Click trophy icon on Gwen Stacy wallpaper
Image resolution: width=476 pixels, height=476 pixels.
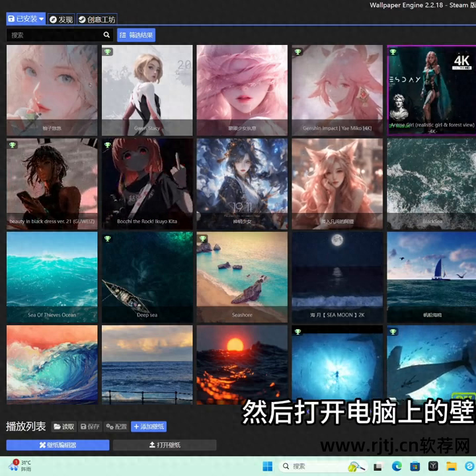point(108,52)
